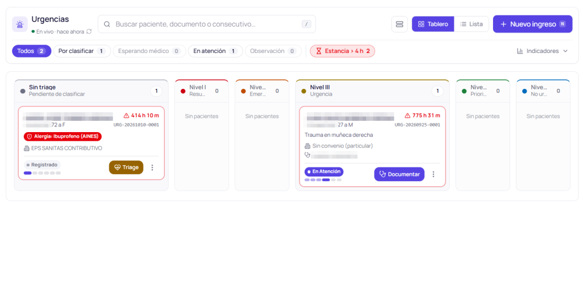Click the Indicadores bar chart icon

(520, 51)
